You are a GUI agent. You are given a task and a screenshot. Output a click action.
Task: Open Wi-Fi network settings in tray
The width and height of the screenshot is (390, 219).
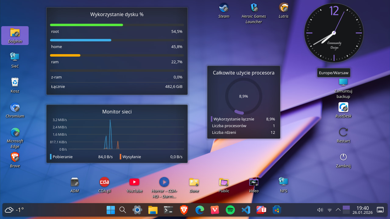point(329,210)
